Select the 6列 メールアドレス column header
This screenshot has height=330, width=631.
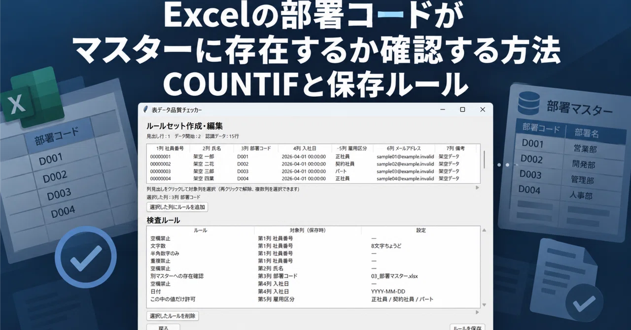pos(404,148)
